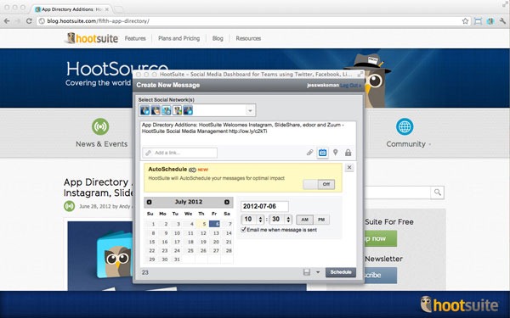Select PM for the scheduled time
This screenshot has height=318, width=510.
click(x=321, y=220)
